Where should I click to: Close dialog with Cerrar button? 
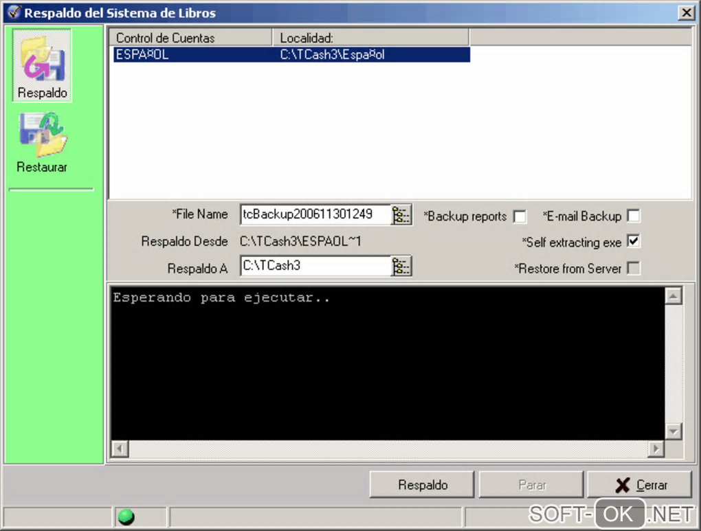(641, 484)
